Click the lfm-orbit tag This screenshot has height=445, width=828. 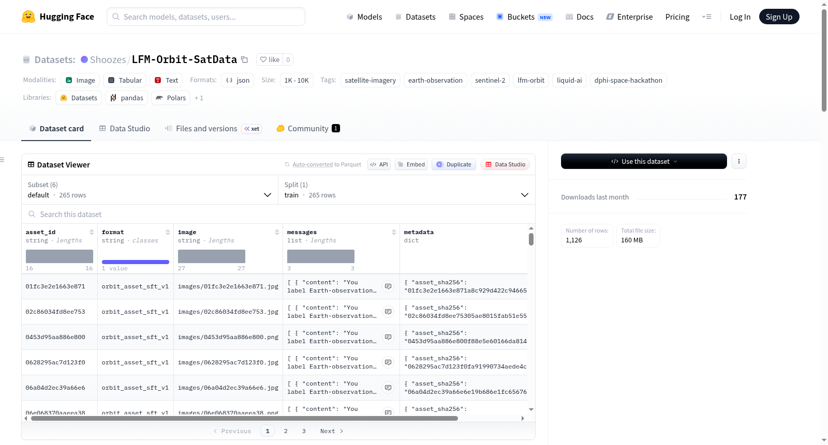(x=531, y=80)
